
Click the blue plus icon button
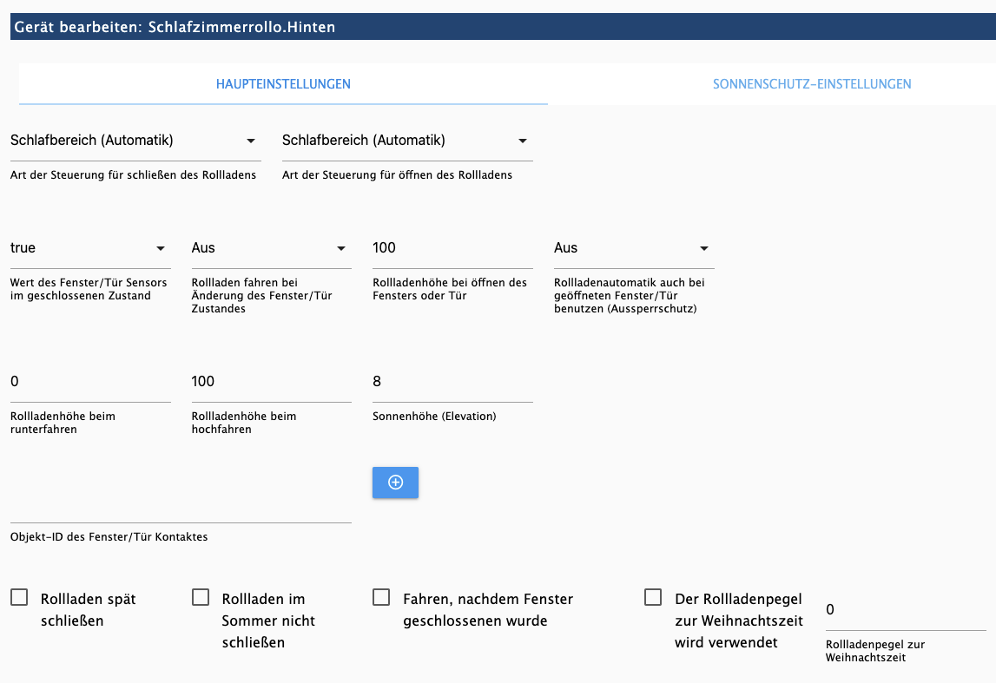395,483
